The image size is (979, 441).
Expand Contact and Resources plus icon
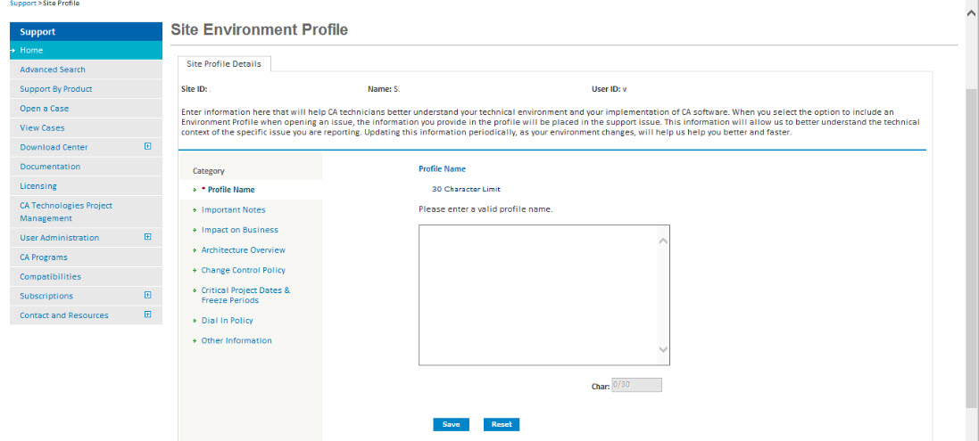pyautogui.click(x=148, y=314)
